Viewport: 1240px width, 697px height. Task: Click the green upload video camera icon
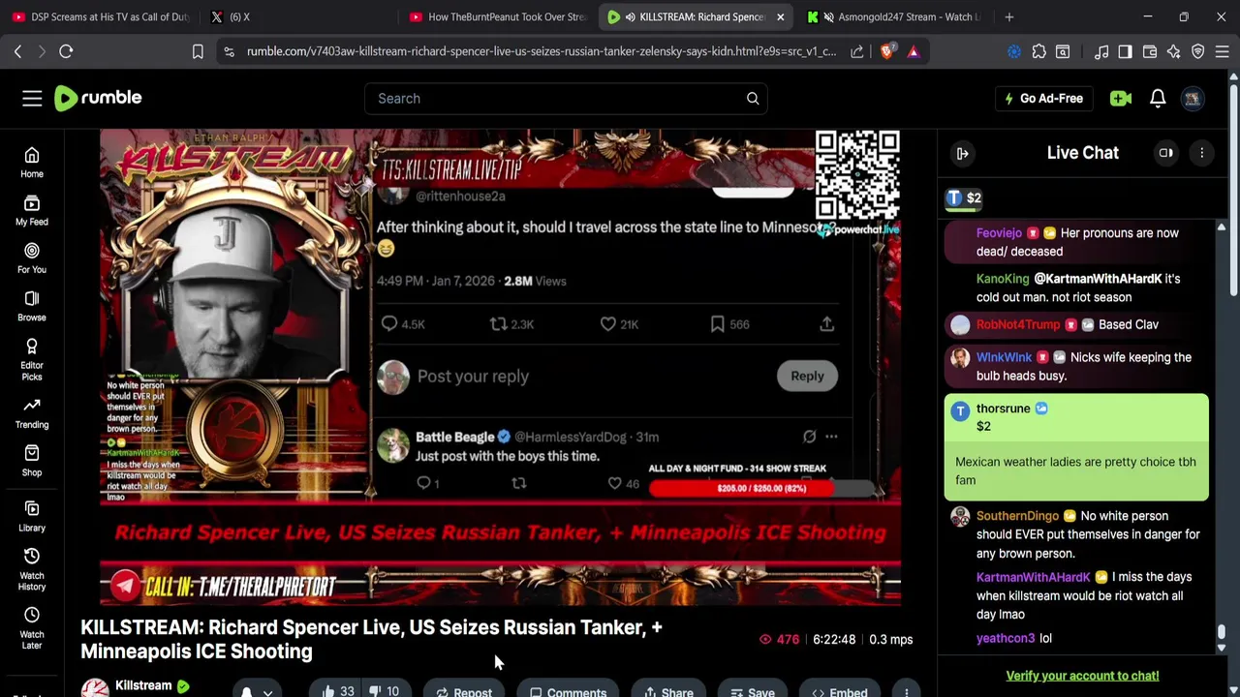coord(1121,98)
